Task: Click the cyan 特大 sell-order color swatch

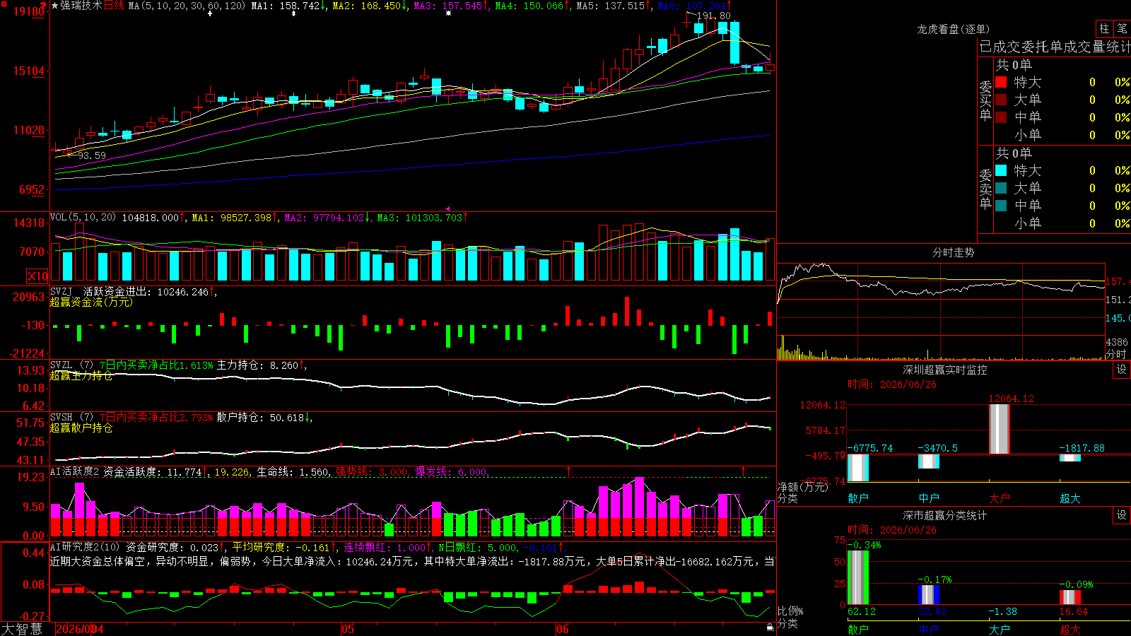Action: coord(1001,170)
